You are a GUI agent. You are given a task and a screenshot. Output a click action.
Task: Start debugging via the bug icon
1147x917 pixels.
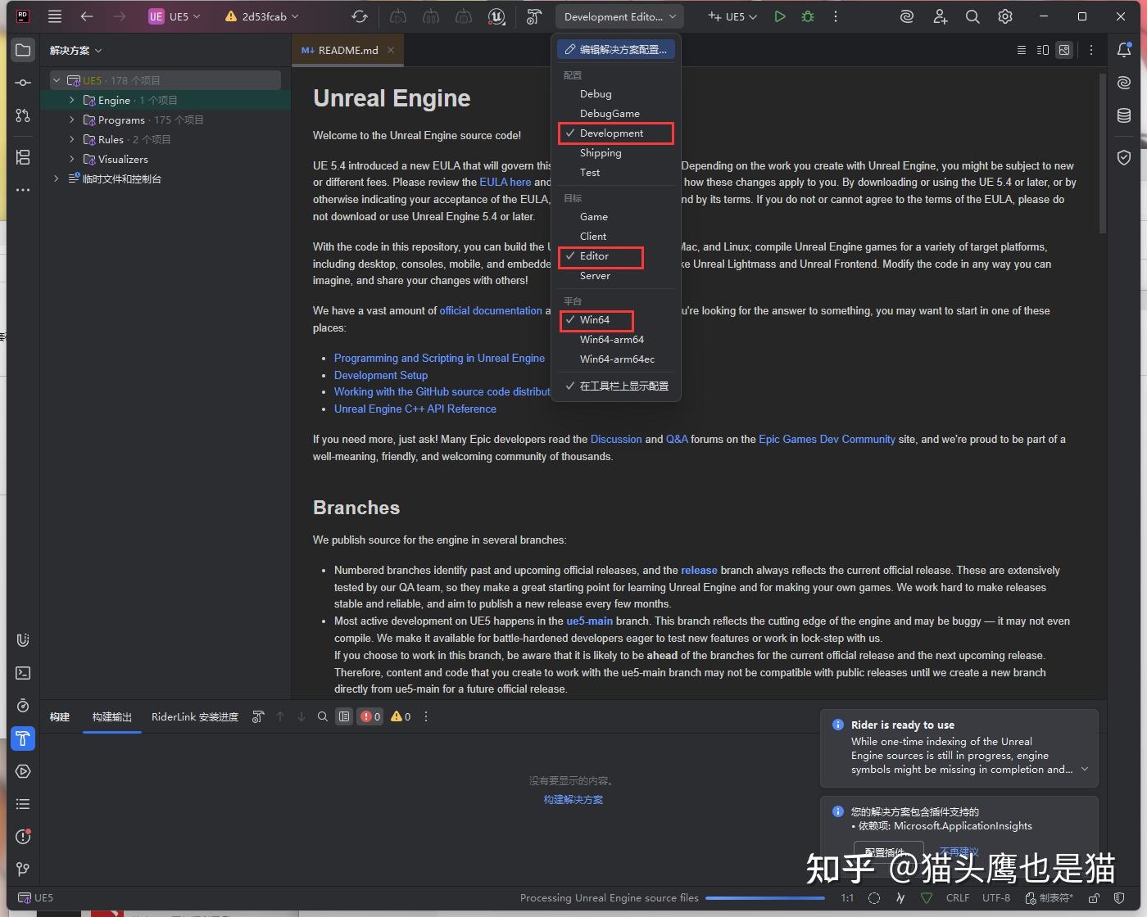807,16
